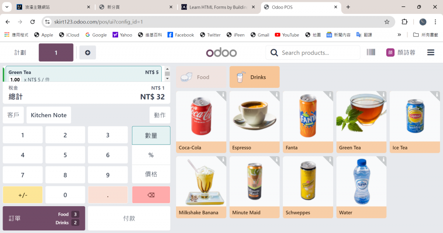The image size is (443, 233).
Task: Add Espresso to the order
Action: pos(254,122)
